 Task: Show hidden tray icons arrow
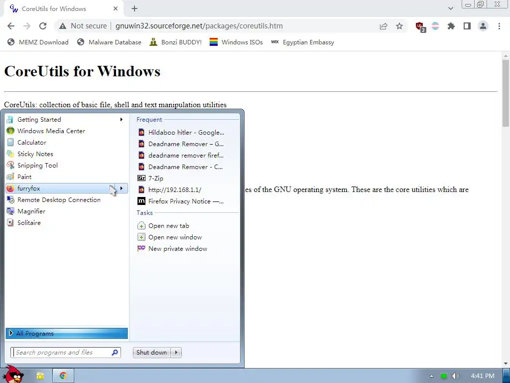pos(431,376)
